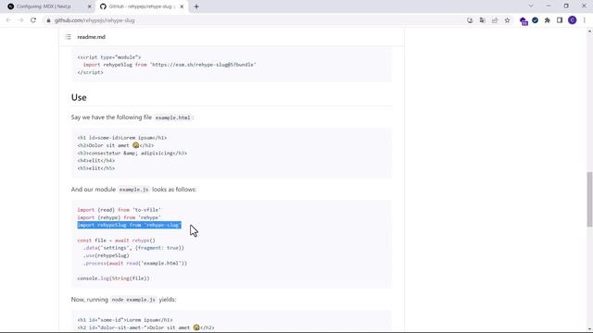Bookmark this page with star icon
Viewport: 593px width, 333px height.
tap(507, 20)
